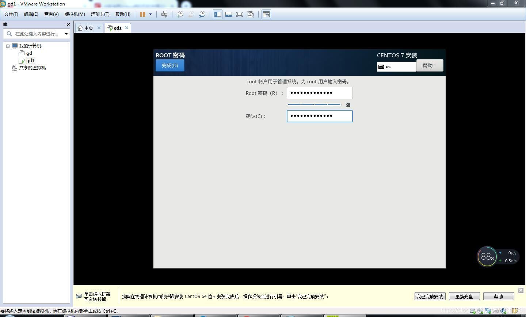The image size is (526, 317).
Task: Select 我的计算机 in the library tree
Action: coord(30,46)
